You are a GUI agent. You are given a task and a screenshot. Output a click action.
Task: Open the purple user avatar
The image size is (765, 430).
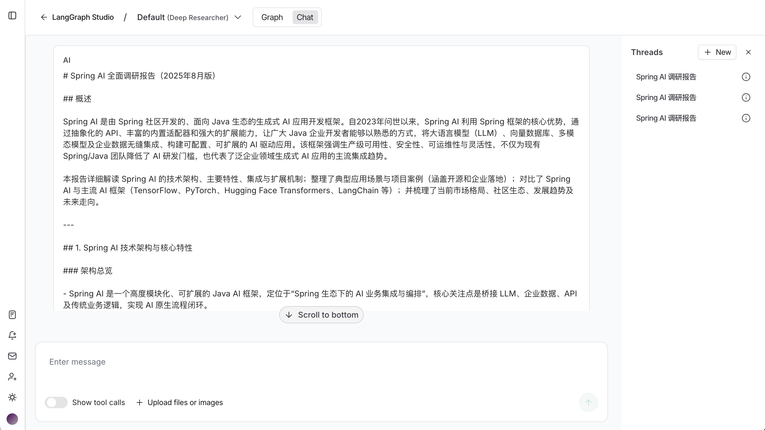pos(12,419)
